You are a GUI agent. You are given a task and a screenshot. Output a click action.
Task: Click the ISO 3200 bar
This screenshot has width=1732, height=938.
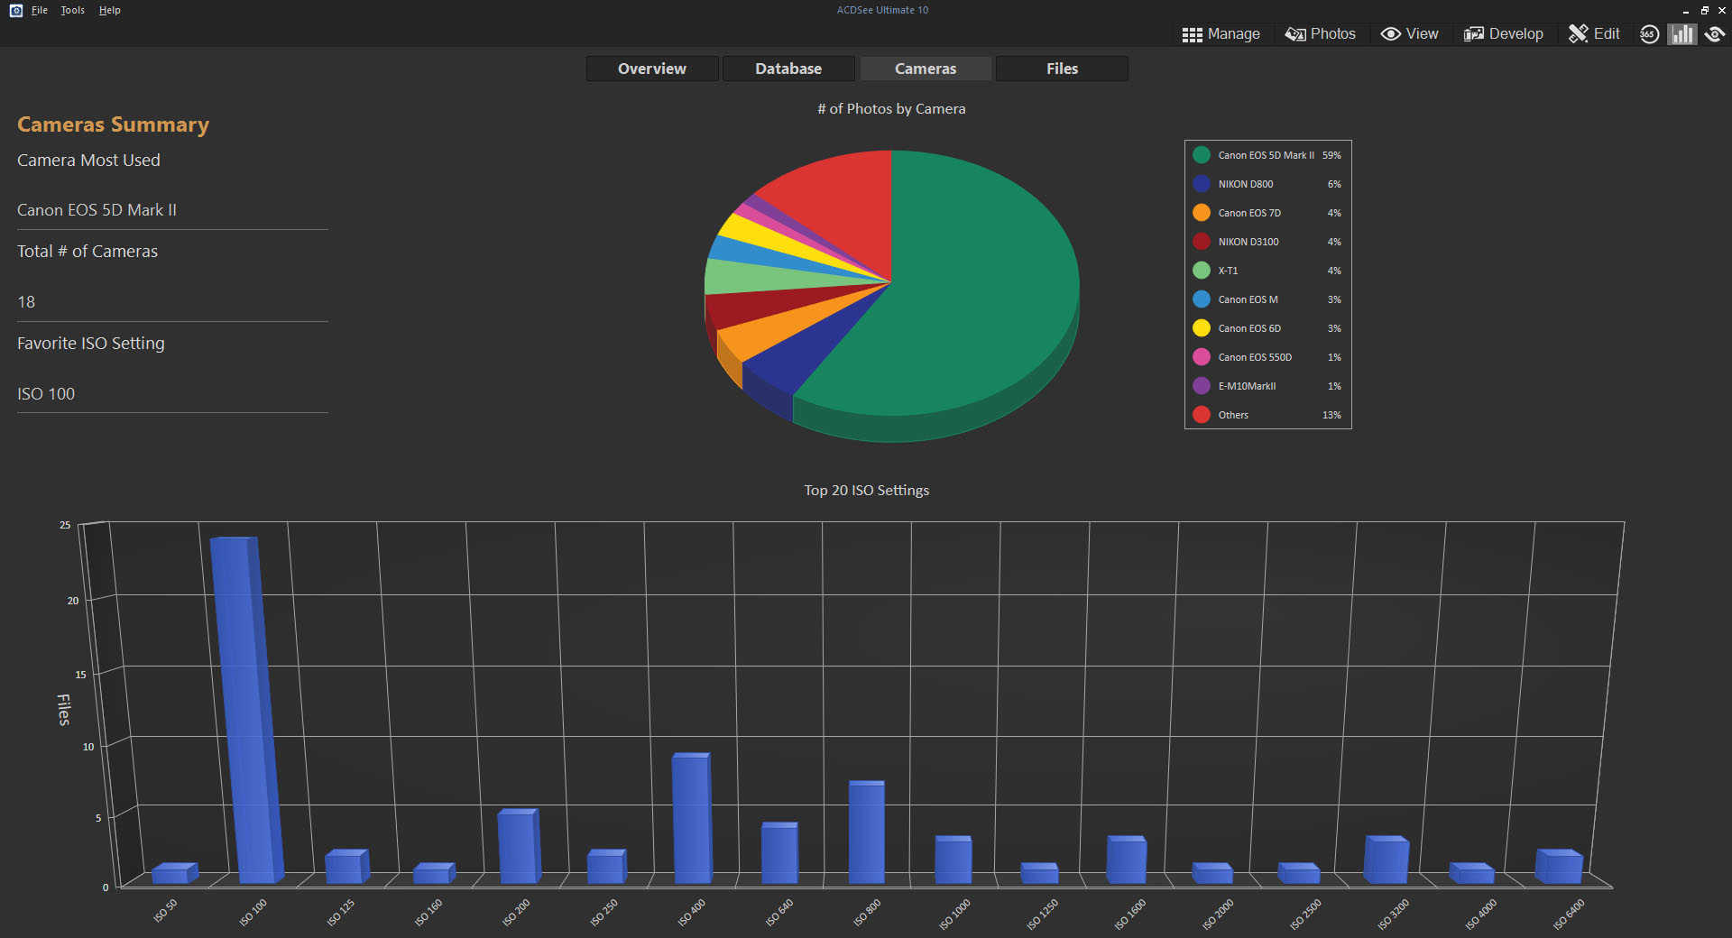point(1387,860)
